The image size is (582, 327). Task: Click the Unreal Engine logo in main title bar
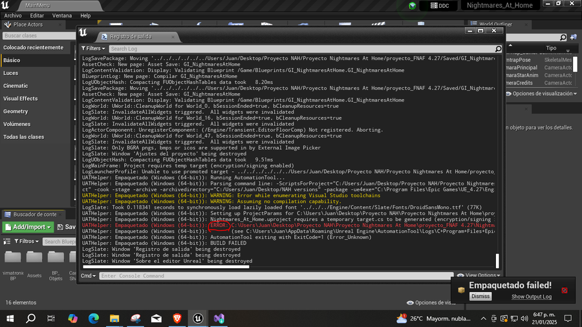coord(6,5)
